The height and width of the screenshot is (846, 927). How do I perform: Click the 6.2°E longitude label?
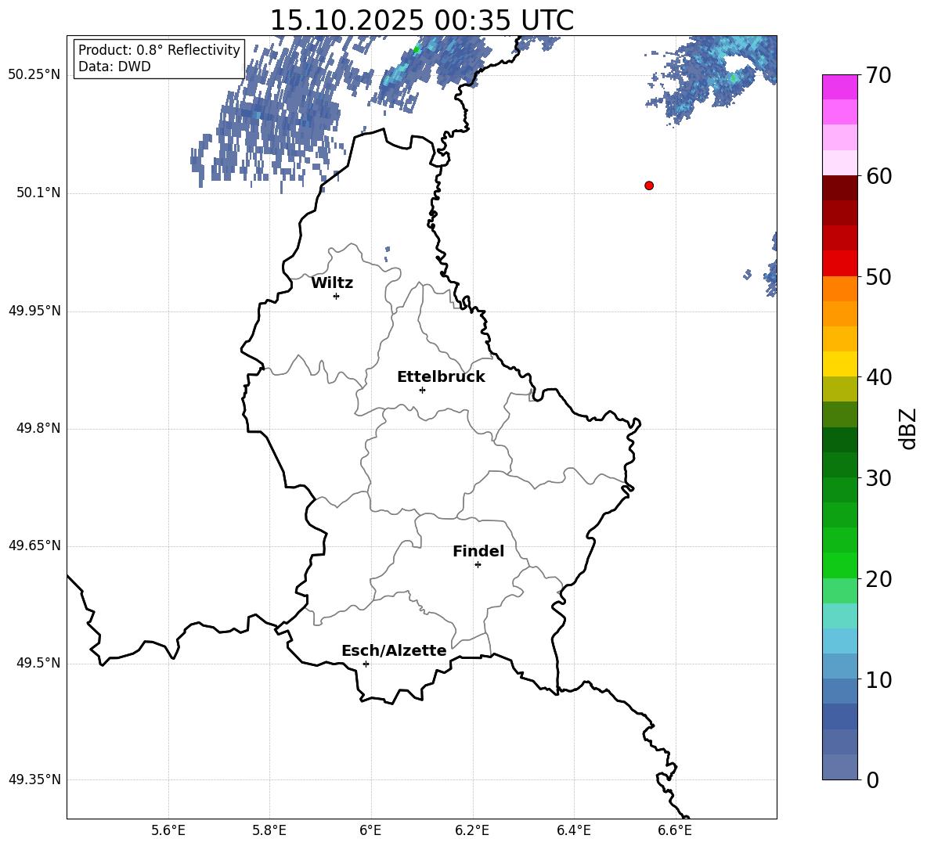tap(472, 831)
